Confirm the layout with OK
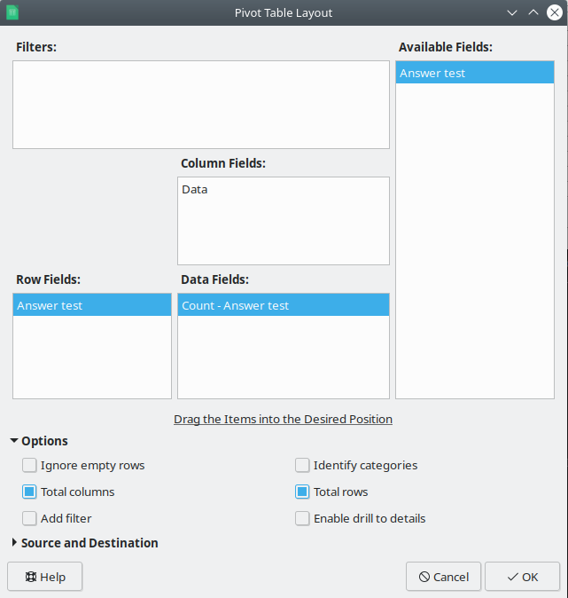Image resolution: width=568 pixels, height=598 pixels. [522, 577]
